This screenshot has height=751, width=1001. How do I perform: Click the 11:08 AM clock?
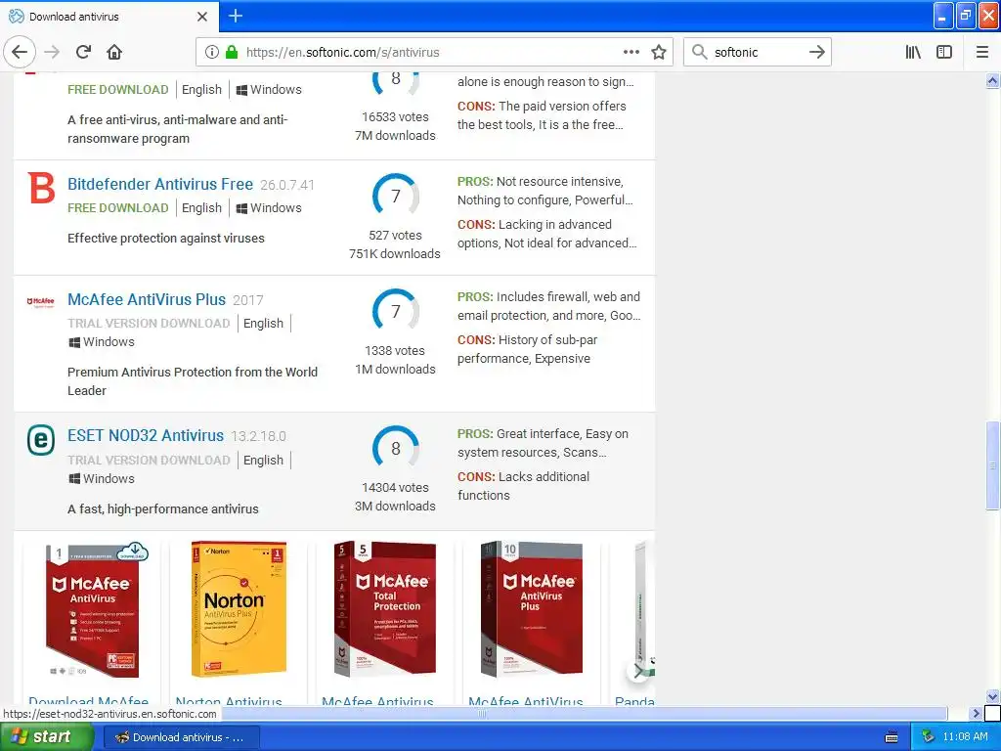point(965,737)
